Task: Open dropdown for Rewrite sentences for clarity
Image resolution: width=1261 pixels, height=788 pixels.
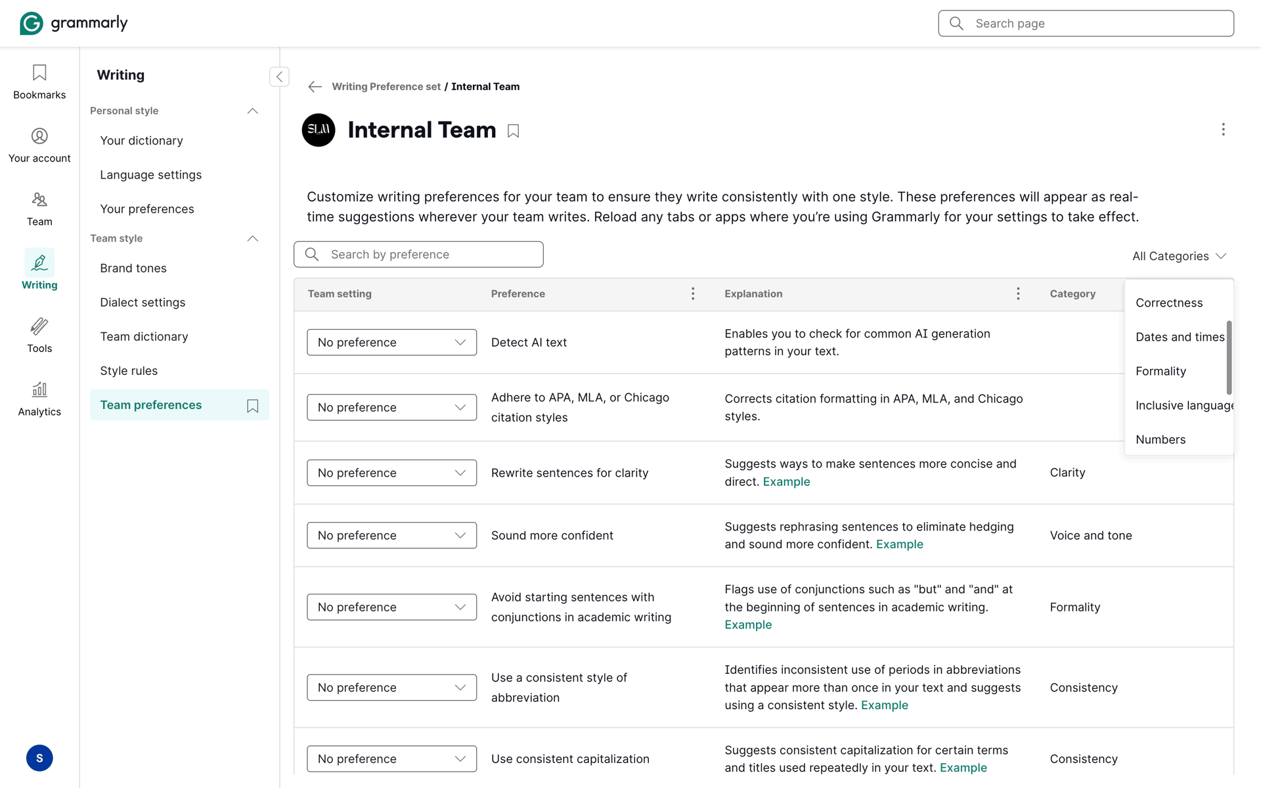Action: (x=391, y=473)
